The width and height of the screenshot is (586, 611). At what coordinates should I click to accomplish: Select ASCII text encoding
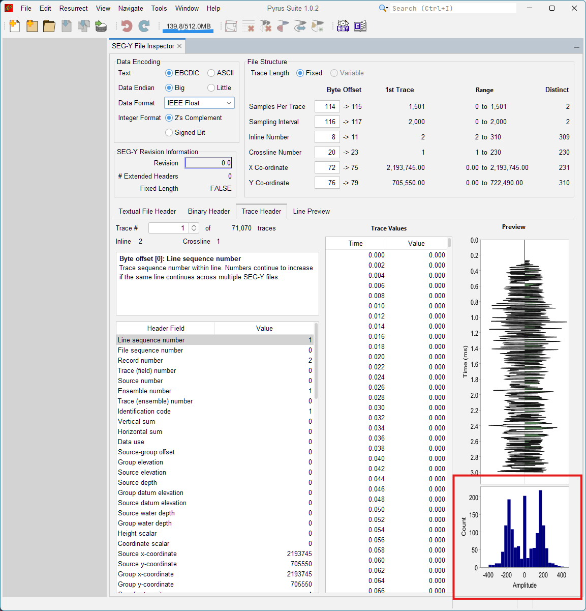click(221, 73)
